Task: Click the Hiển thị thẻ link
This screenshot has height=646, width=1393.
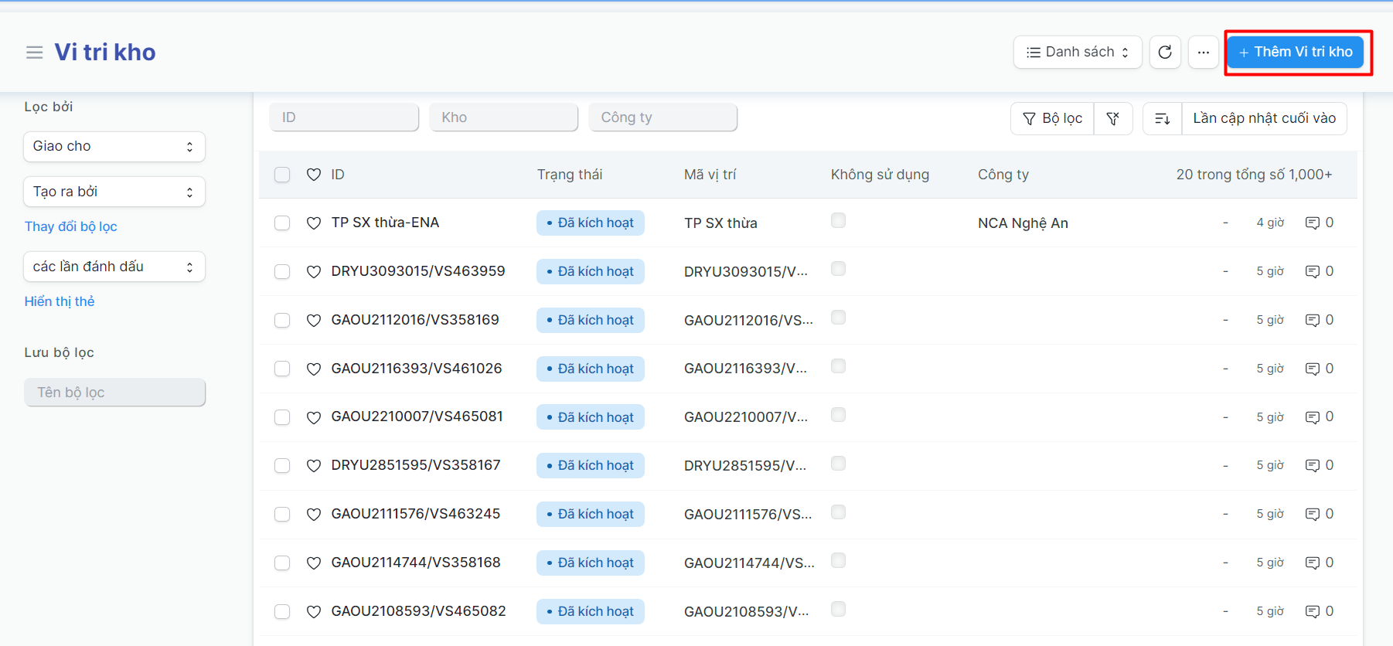Action: [60, 301]
